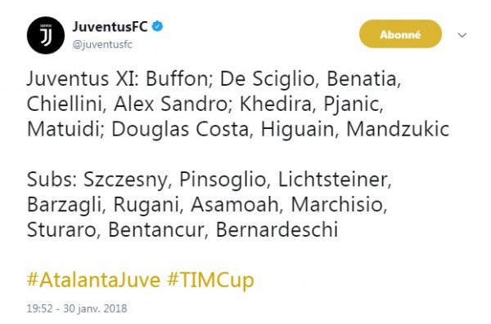
Task: Click the name Marchisio in the subs
Action: point(339,205)
